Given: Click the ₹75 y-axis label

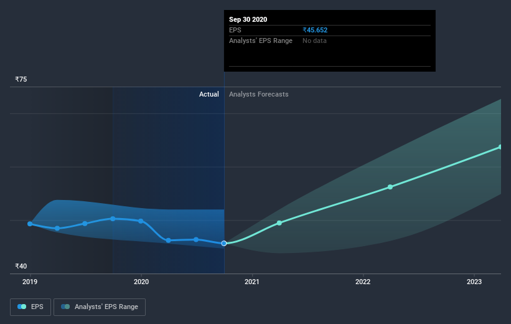Looking at the screenshot, I should (x=21, y=79).
